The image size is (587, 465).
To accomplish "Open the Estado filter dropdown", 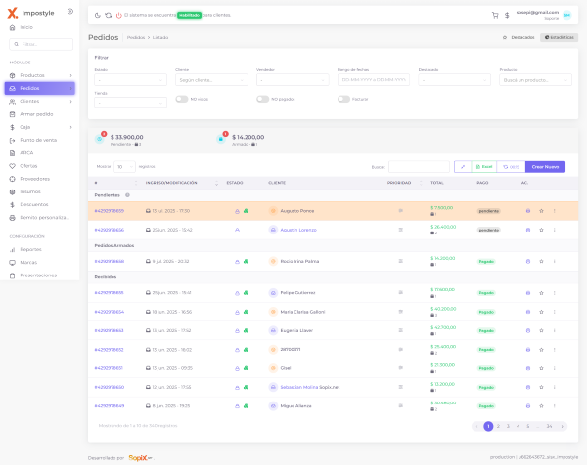I will tap(131, 79).
